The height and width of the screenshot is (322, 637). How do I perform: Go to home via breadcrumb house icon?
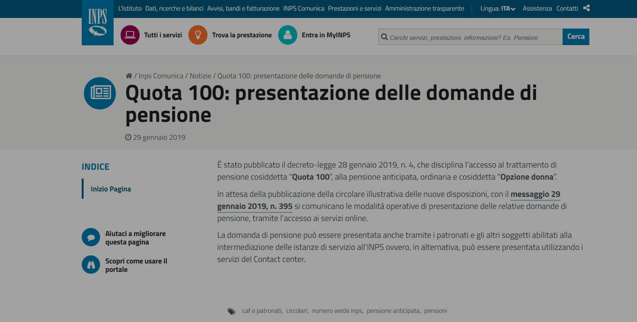129,76
